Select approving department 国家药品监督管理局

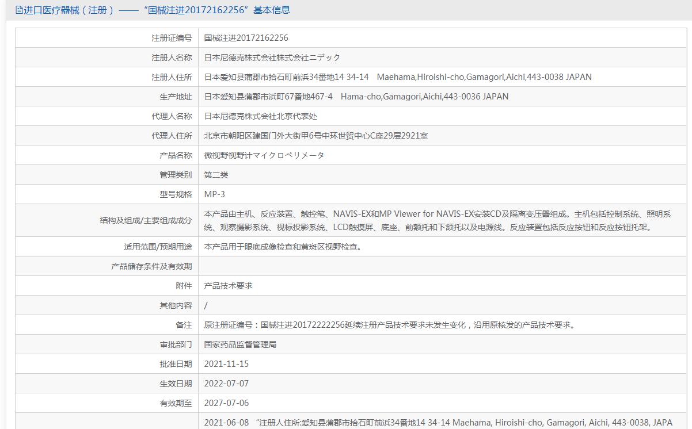click(241, 344)
